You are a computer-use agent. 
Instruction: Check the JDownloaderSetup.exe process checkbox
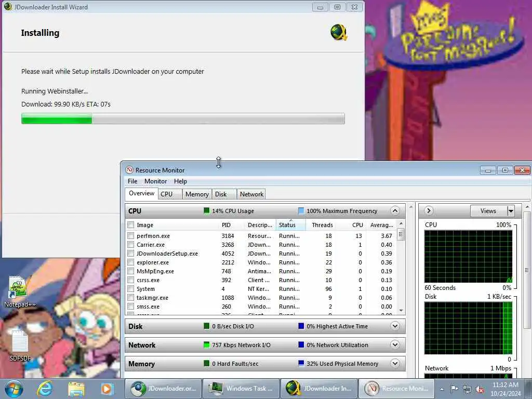pyautogui.click(x=130, y=253)
